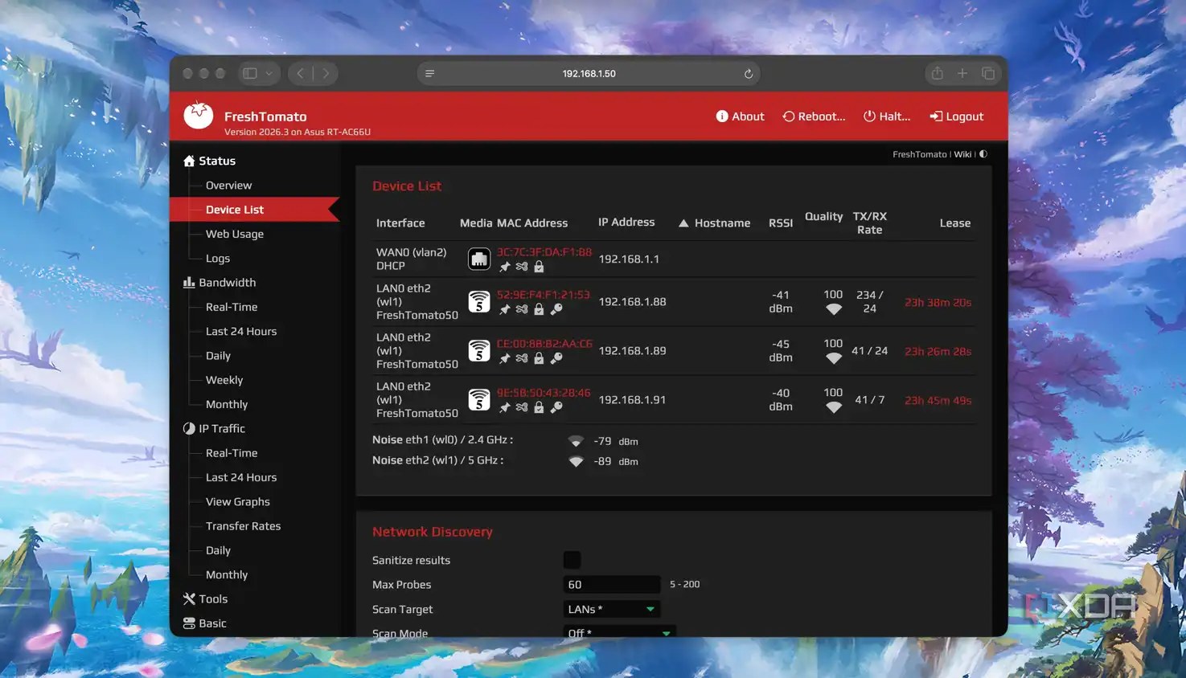
Task: Click the crossed-arrows icon for device 192.168.1.91
Action: (522, 407)
